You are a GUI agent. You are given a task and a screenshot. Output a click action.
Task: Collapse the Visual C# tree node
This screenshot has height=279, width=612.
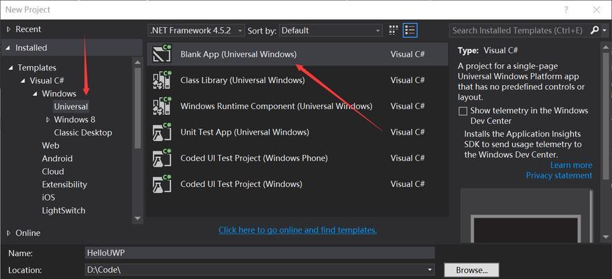(x=23, y=81)
